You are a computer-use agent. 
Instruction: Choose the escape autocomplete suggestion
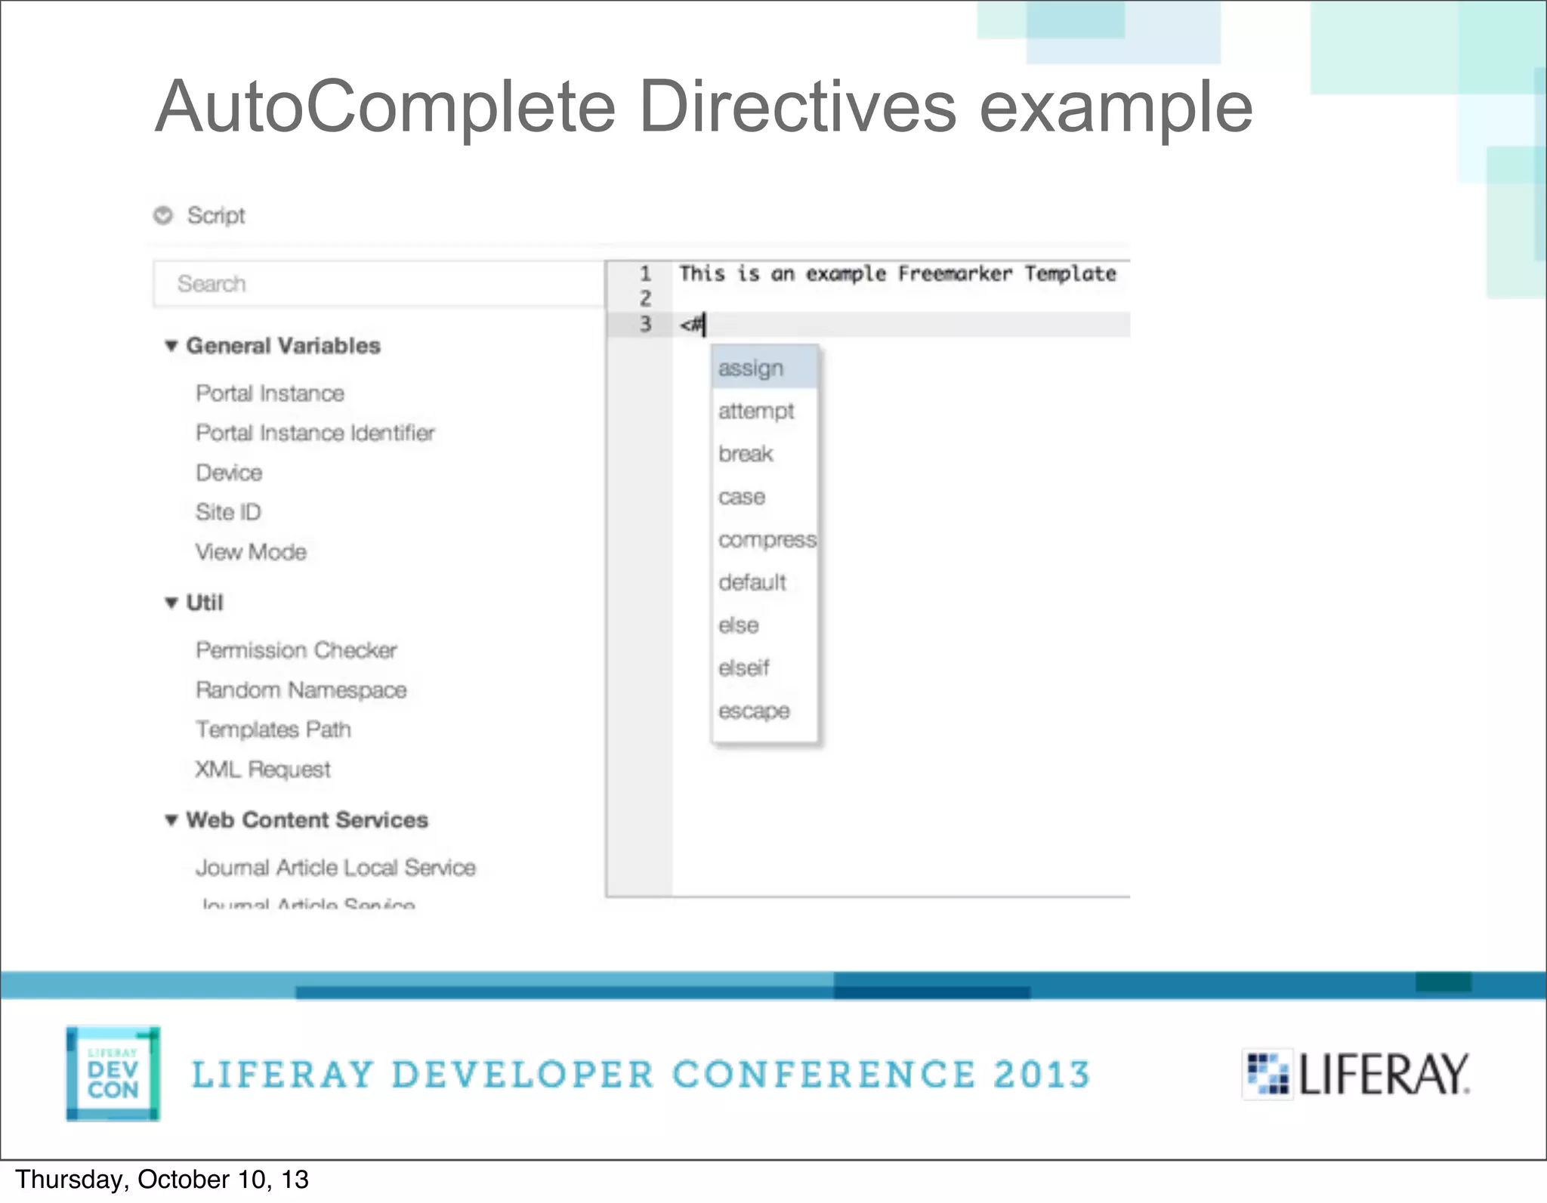765,711
